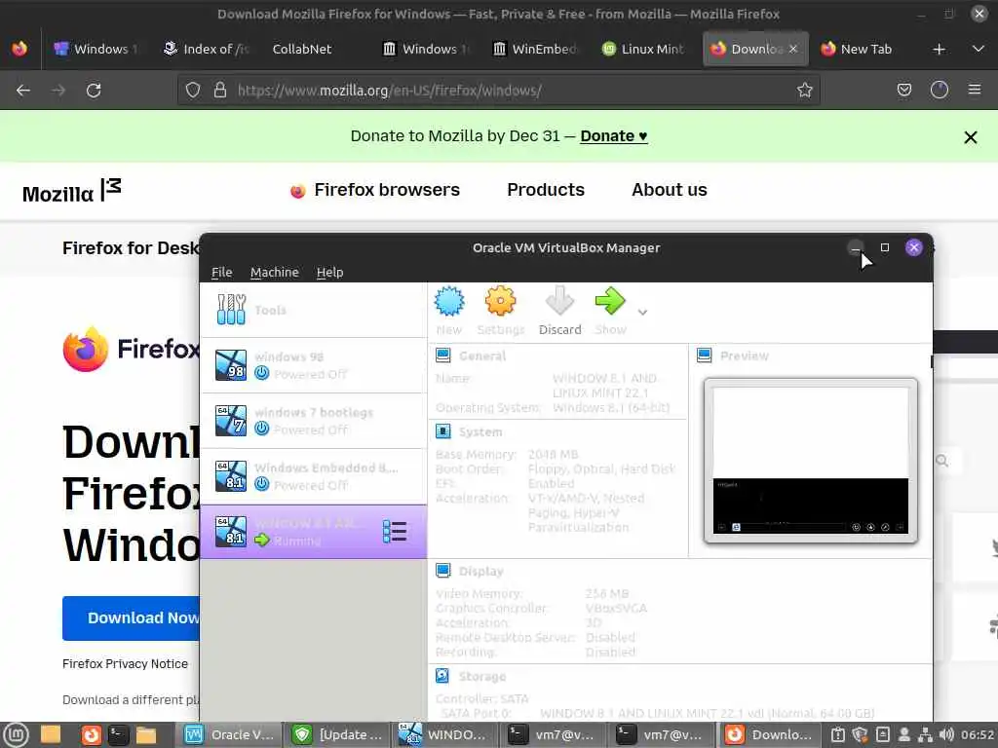This screenshot has height=748, width=998.
Task: Open the Firefox hamburger menu
Action: pos(975,91)
